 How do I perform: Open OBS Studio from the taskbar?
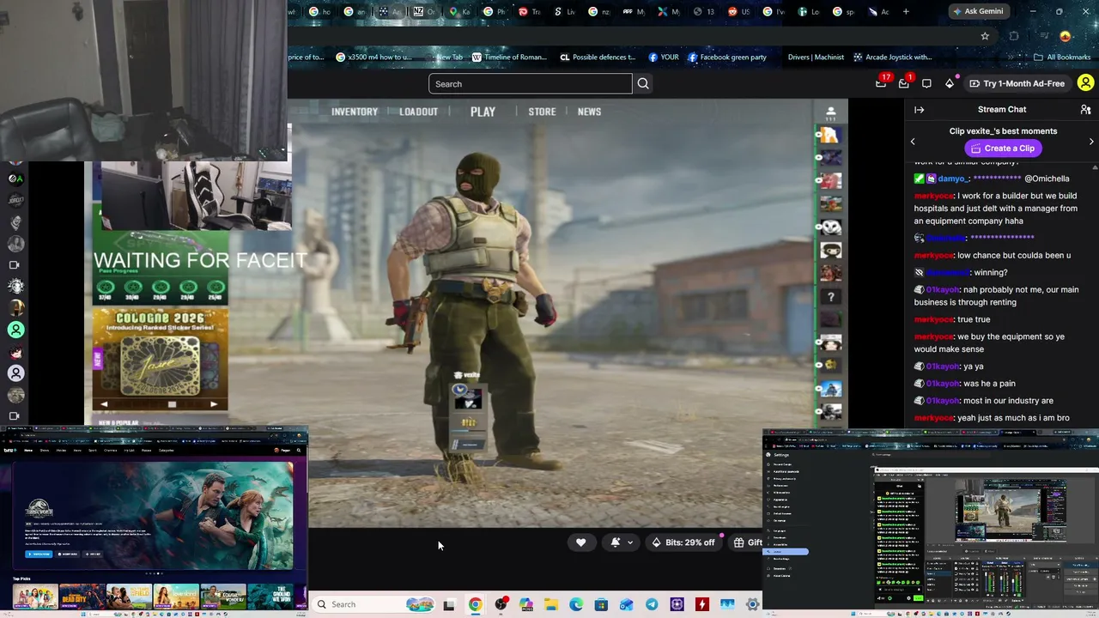501,604
